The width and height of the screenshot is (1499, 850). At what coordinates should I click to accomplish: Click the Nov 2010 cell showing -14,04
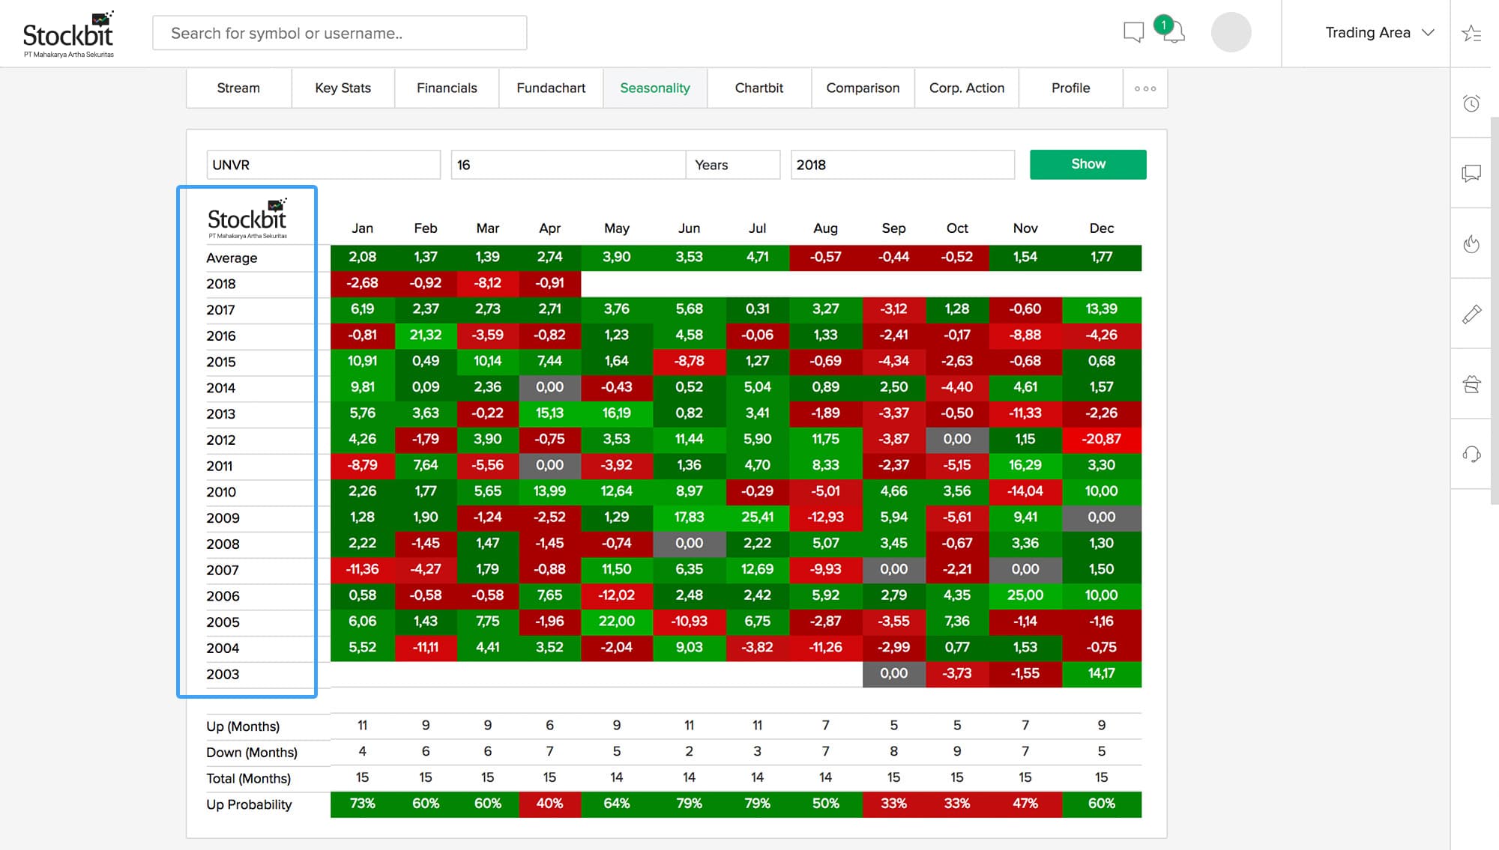tap(1025, 491)
